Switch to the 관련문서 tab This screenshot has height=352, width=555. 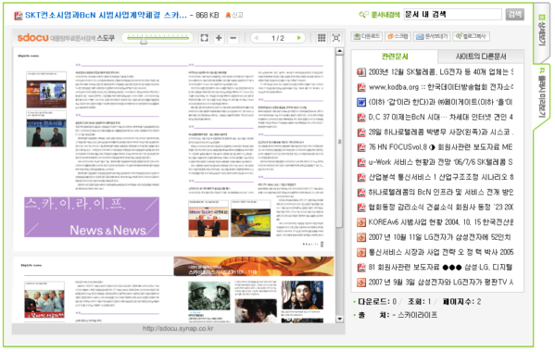coord(395,57)
